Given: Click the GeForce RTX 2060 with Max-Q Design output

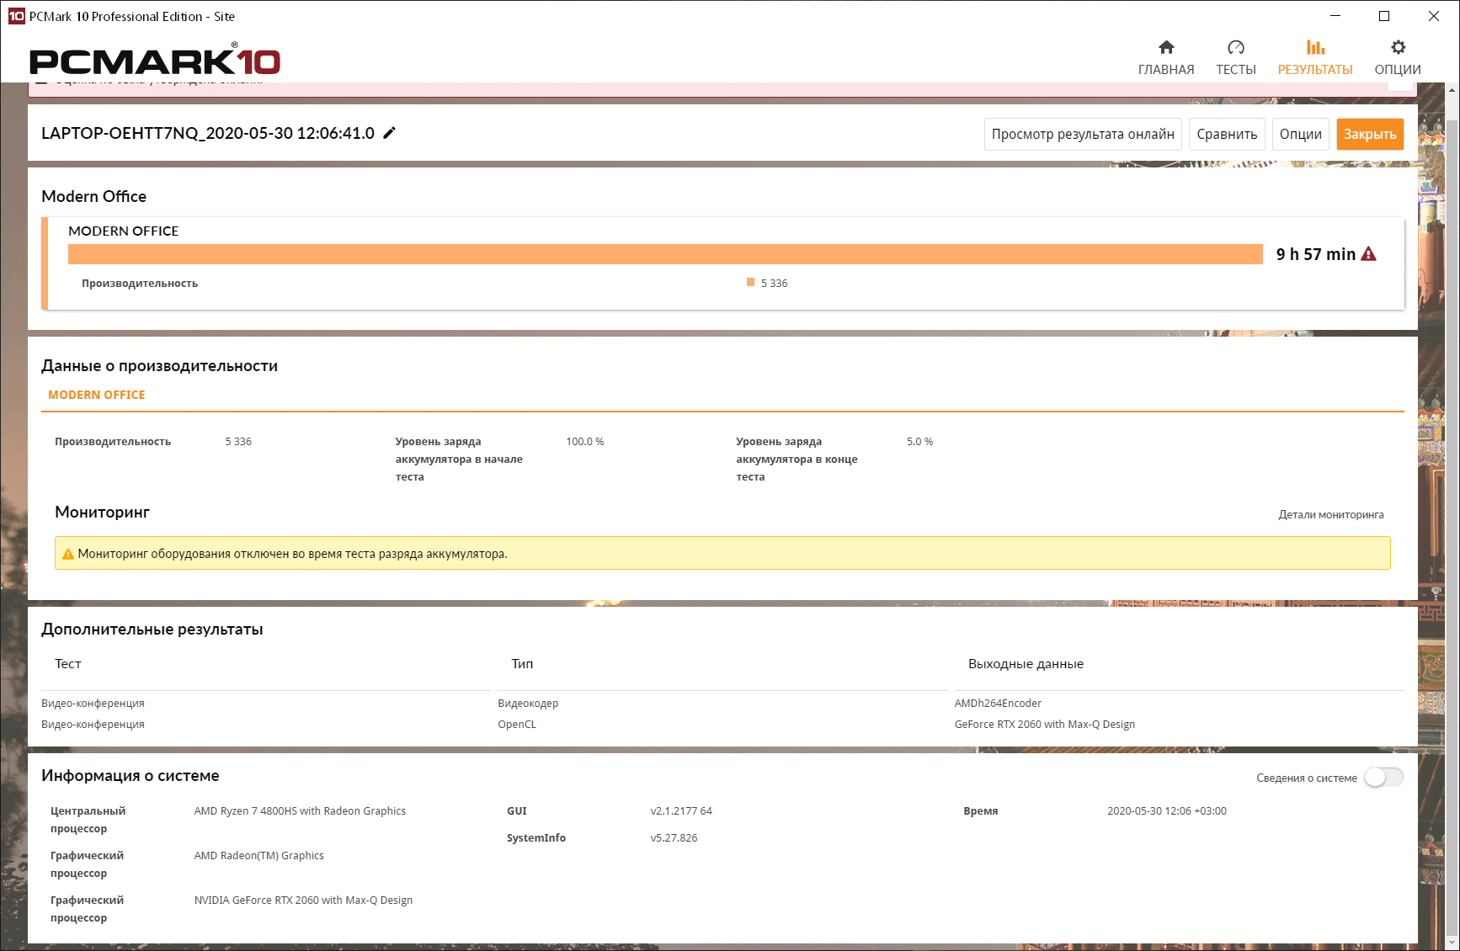Looking at the screenshot, I should [x=1045, y=725].
